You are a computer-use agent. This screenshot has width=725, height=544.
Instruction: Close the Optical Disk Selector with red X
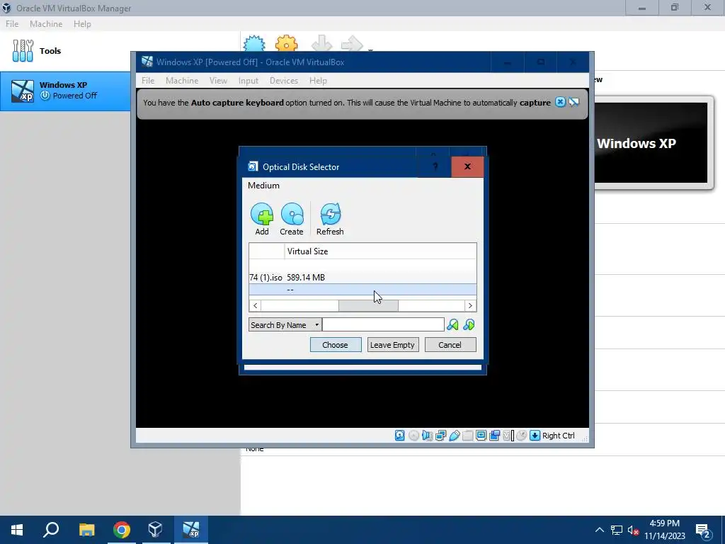(467, 166)
